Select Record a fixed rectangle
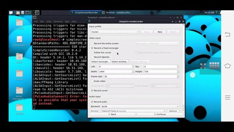The width and height of the screenshot is (234, 132). tap(105, 48)
